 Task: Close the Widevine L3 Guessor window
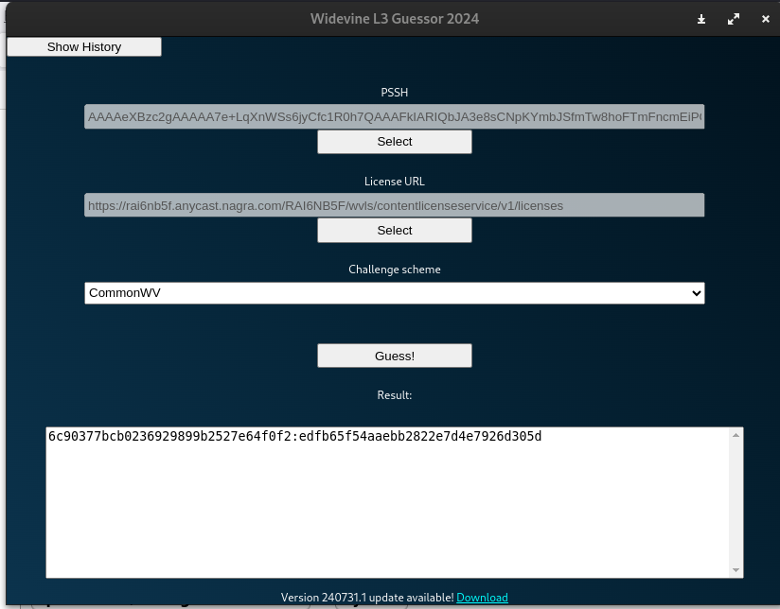[x=766, y=19]
